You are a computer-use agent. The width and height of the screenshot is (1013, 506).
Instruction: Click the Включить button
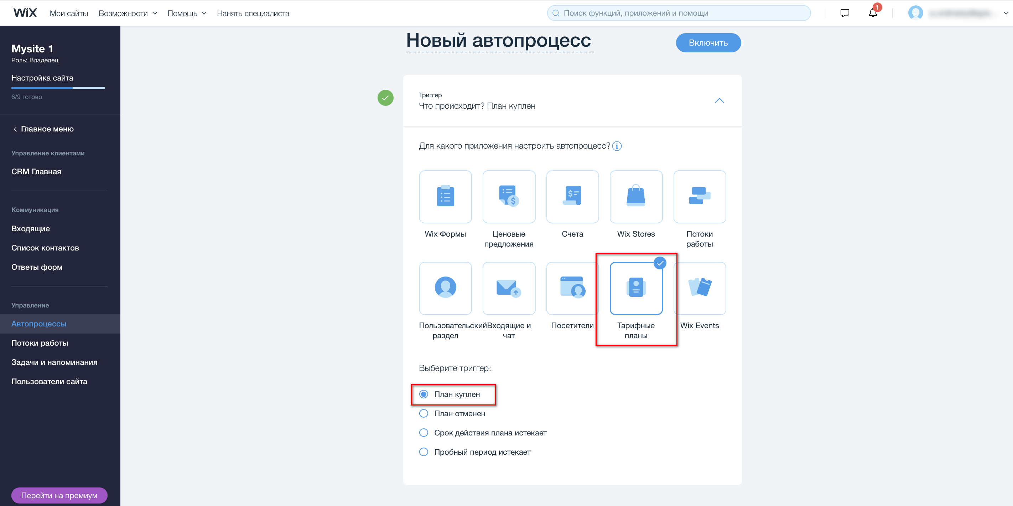(708, 43)
